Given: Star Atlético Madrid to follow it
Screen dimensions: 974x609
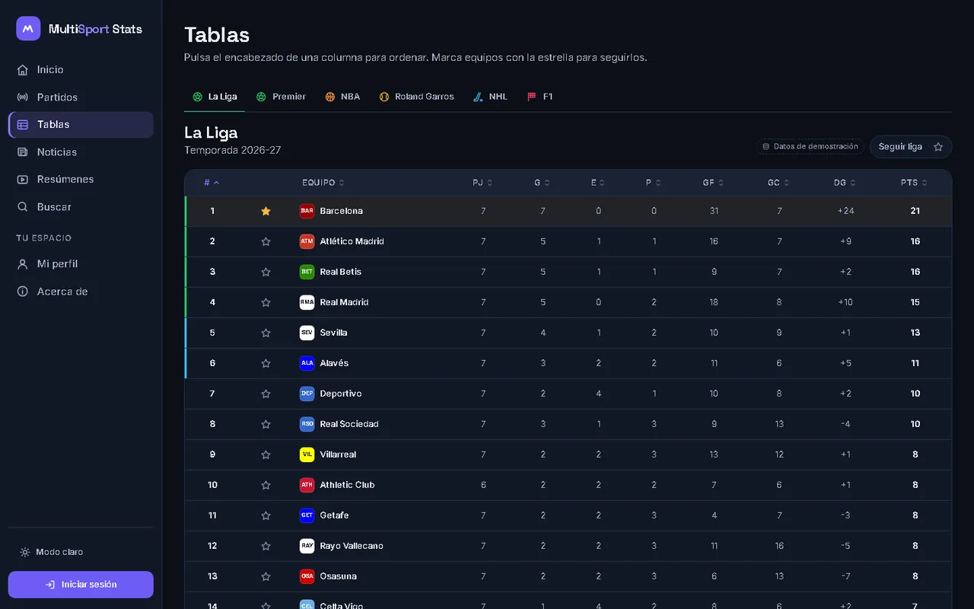Looking at the screenshot, I should (266, 241).
